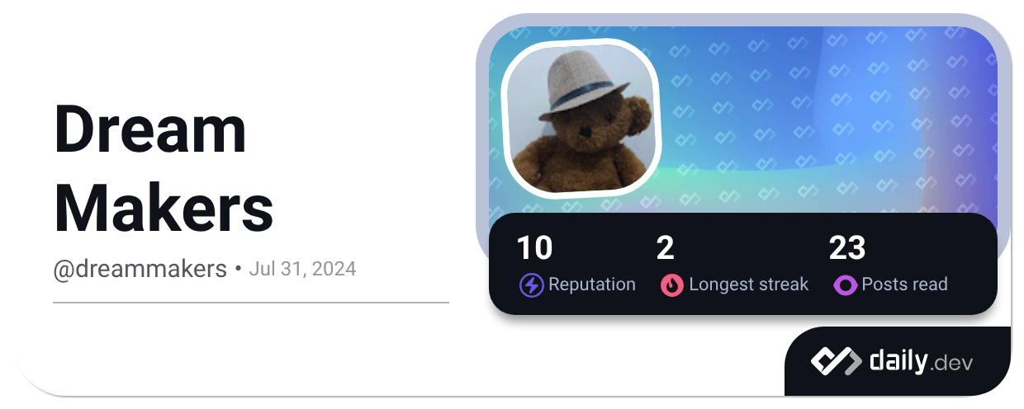1024x409 pixels.
Task: Open the @dreammakers handle link
Action: pos(140,270)
